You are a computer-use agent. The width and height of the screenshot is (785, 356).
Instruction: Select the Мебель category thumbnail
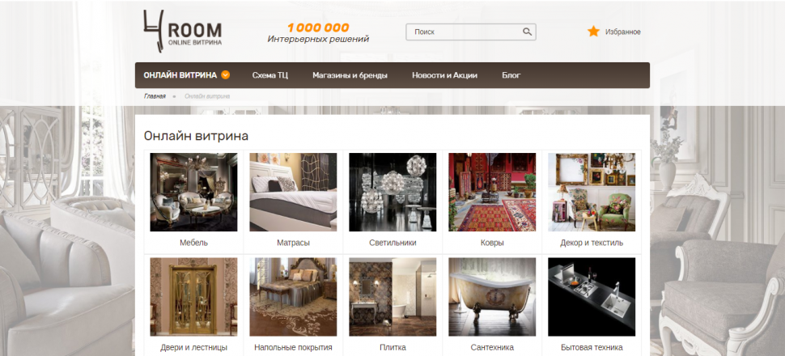[x=193, y=193]
